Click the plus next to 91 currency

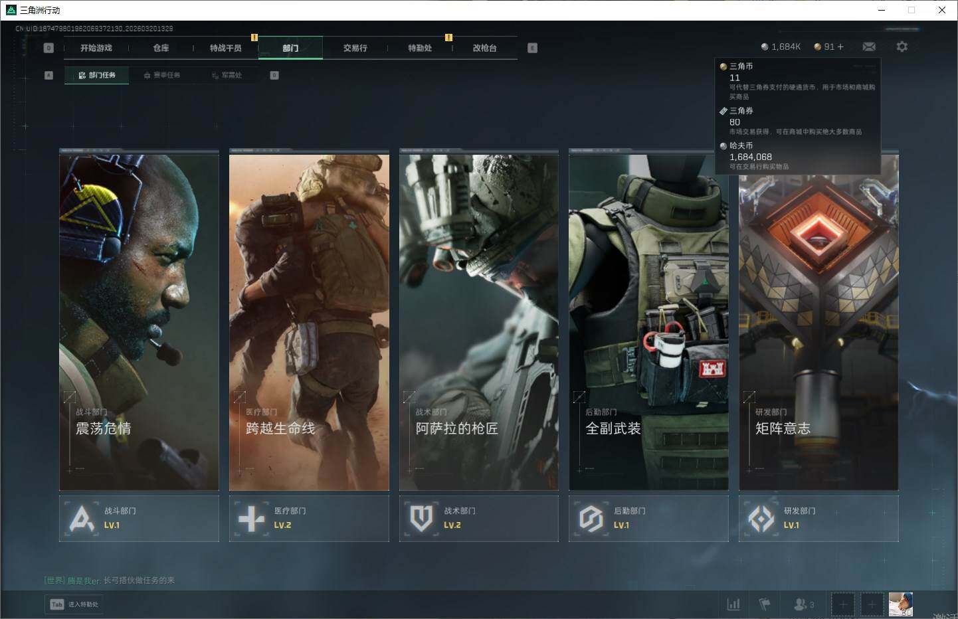(840, 46)
